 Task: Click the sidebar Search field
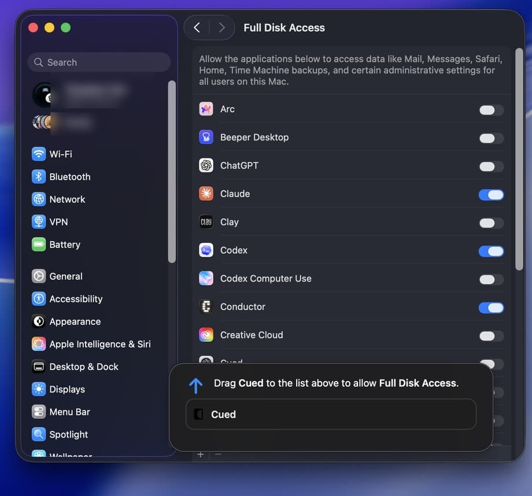pos(99,62)
